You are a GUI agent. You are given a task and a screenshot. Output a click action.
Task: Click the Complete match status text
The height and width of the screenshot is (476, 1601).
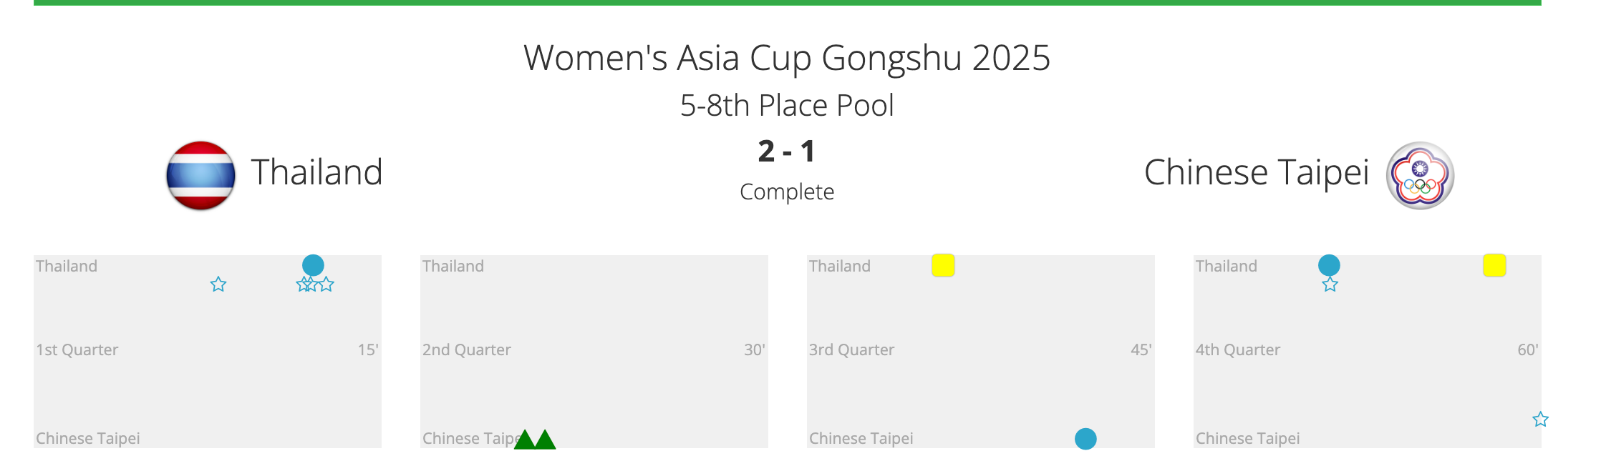click(787, 192)
